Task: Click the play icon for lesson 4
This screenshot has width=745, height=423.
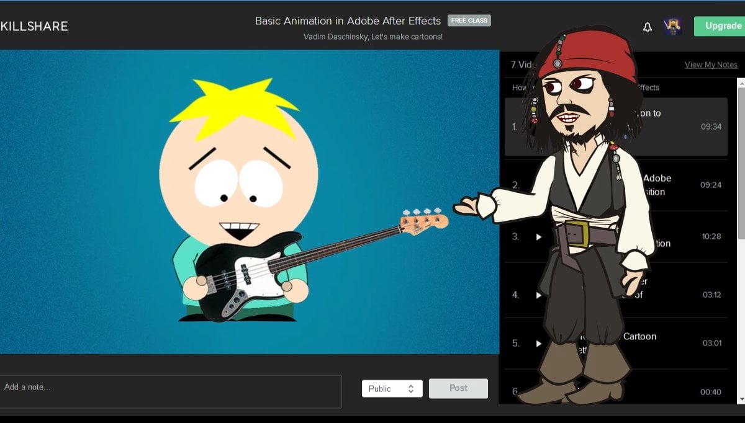Action: tap(539, 295)
